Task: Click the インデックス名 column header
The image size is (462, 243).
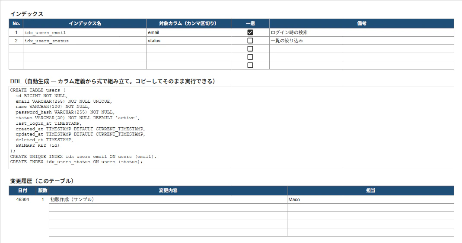Action: click(x=85, y=24)
